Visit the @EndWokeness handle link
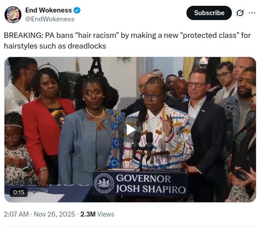 tap(50, 19)
